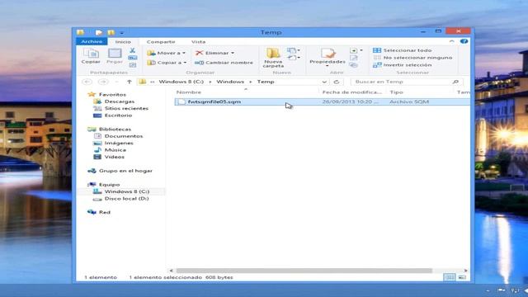528x297 pixels.
Task: Click Seleccionar todo
Action: pyautogui.click(x=403, y=50)
